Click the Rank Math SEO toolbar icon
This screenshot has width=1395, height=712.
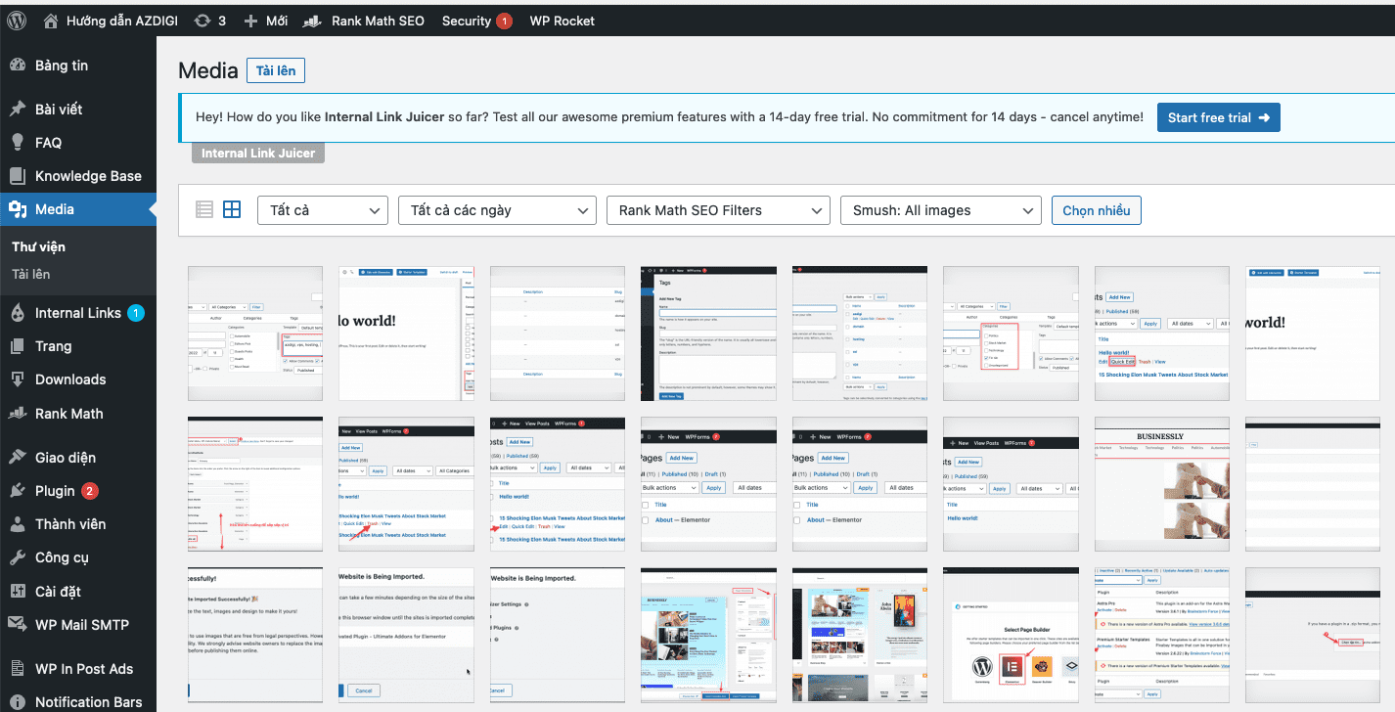pos(313,21)
